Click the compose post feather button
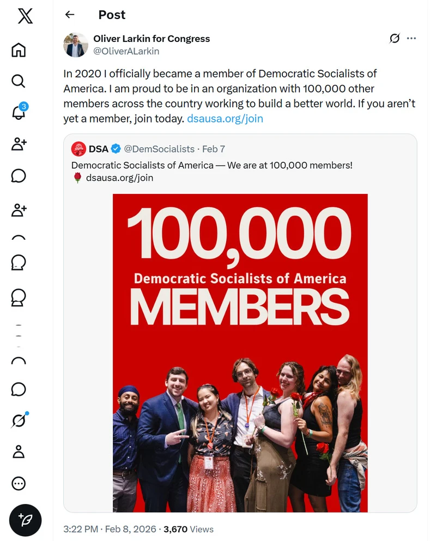 (x=25, y=520)
